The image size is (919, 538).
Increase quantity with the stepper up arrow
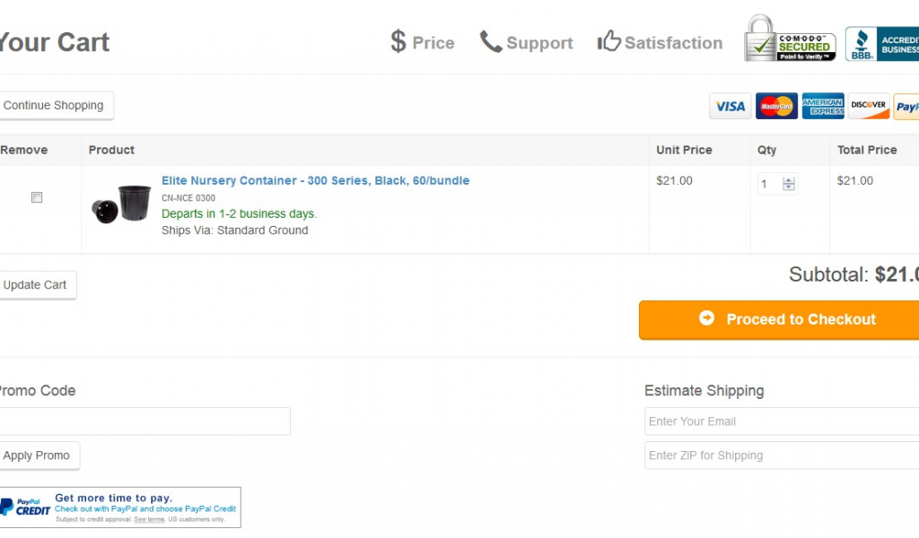789,180
